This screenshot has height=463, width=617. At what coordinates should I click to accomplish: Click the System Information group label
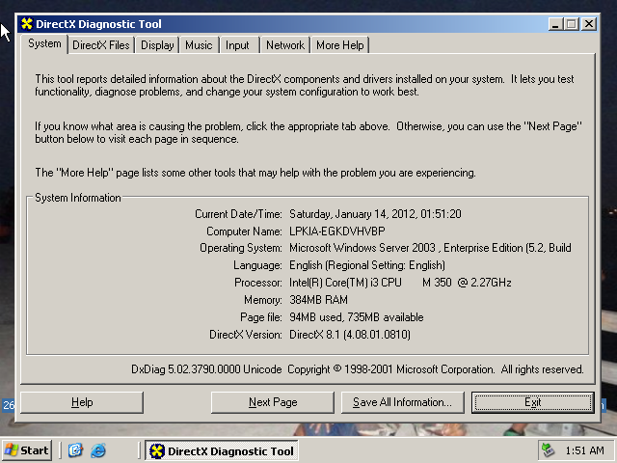point(78,198)
